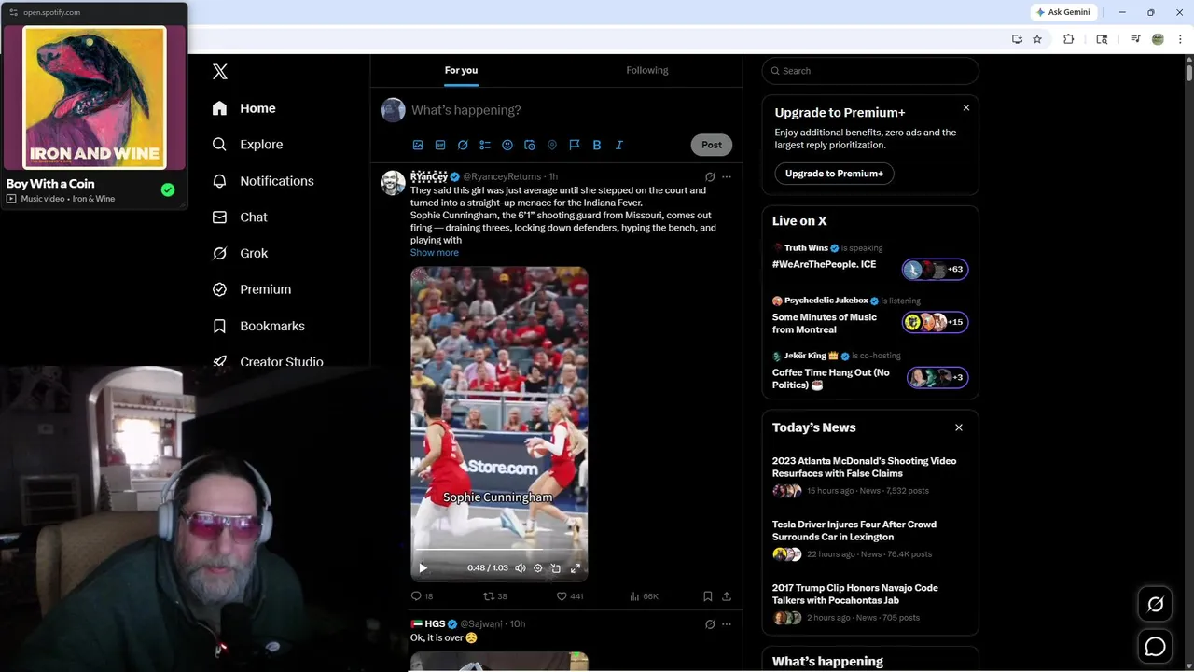The width and height of the screenshot is (1194, 672).
Task: Click the flag icon in composer
Action: tap(575, 145)
